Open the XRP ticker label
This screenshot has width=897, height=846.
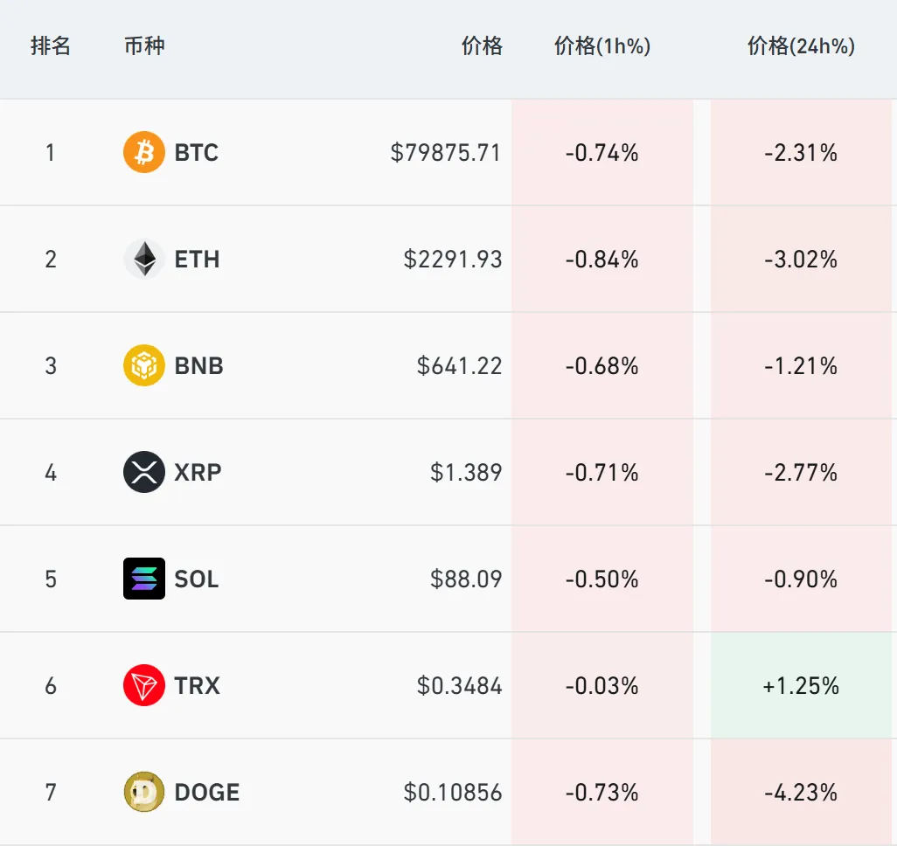tap(198, 473)
